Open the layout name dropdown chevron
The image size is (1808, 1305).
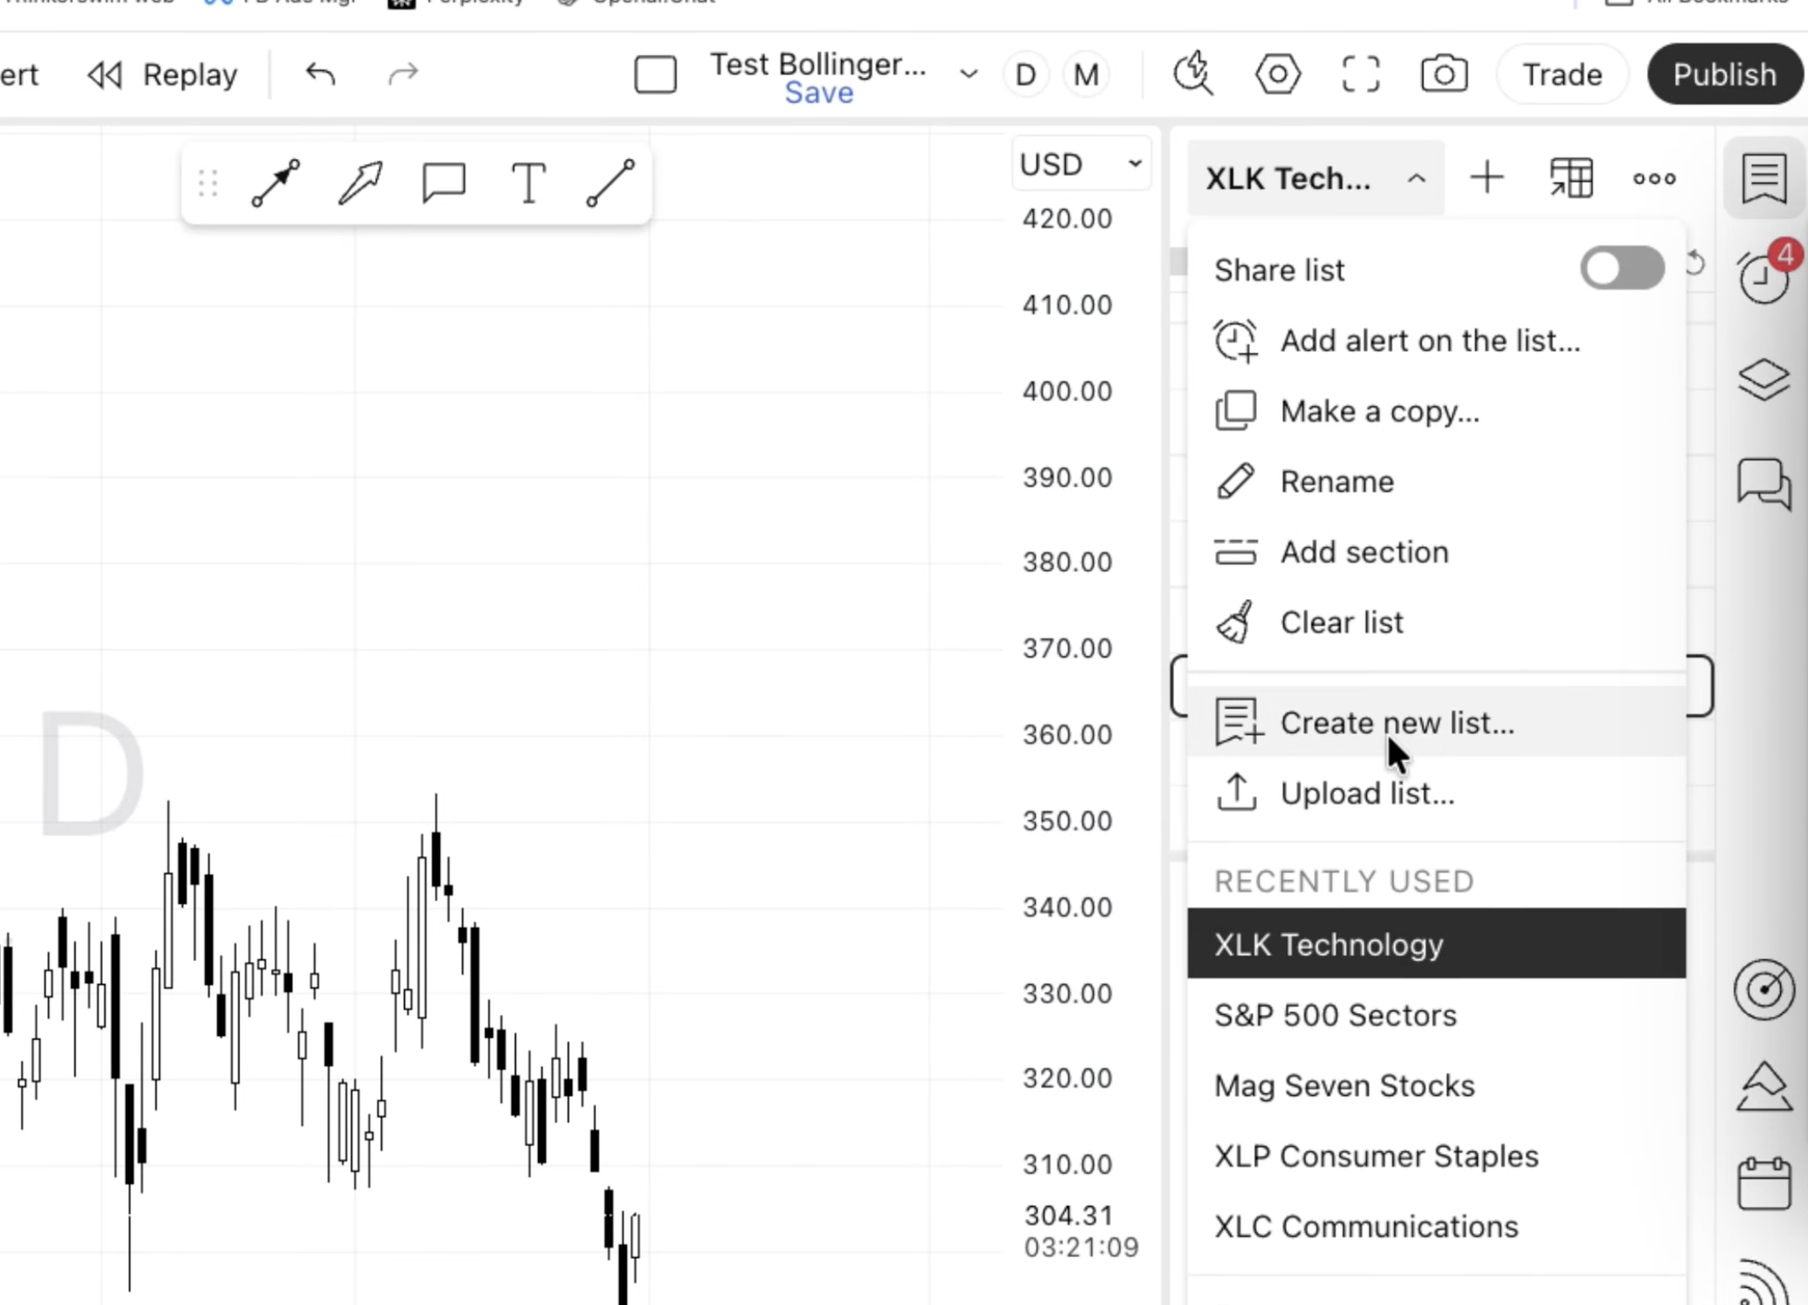[968, 74]
